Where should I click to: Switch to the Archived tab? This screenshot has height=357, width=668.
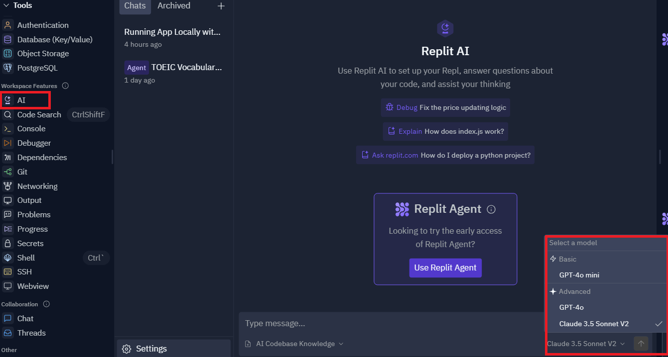174,6
